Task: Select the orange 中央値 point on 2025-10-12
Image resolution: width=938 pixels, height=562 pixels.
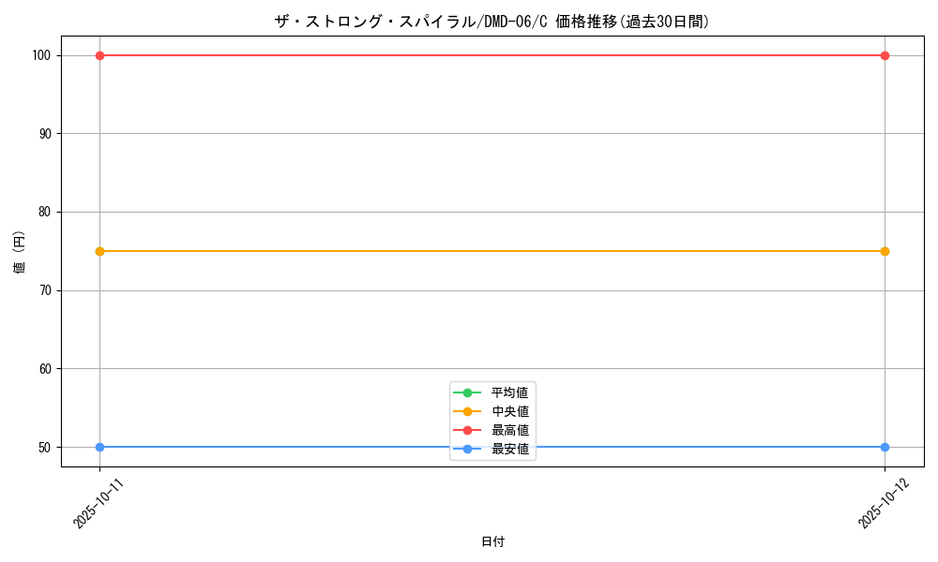Action: [x=885, y=251]
